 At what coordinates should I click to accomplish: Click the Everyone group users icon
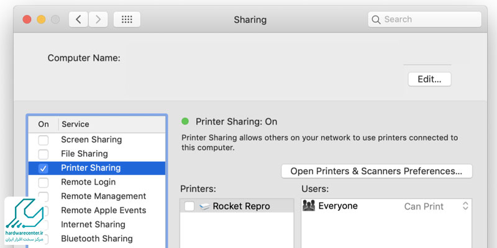pos(309,206)
